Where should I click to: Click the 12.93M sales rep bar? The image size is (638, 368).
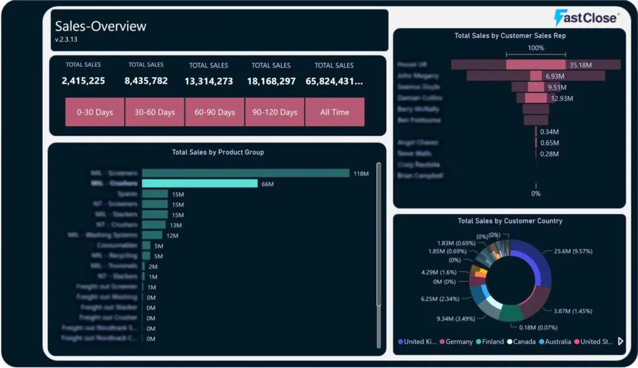click(x=536, y=98)
